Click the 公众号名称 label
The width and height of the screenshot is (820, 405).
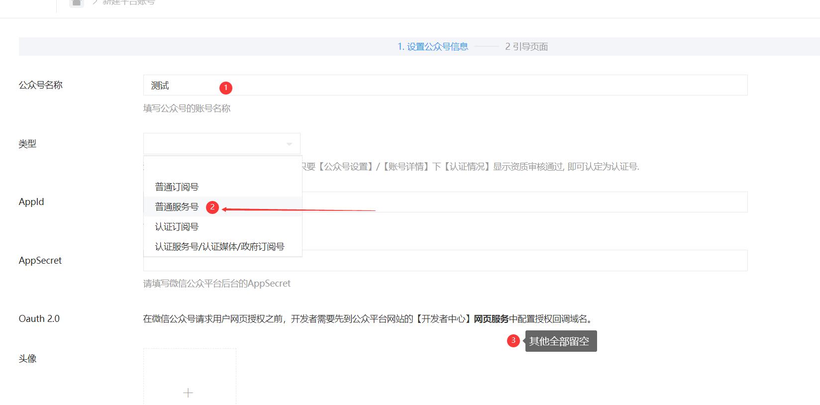click(x=41, y=85)
